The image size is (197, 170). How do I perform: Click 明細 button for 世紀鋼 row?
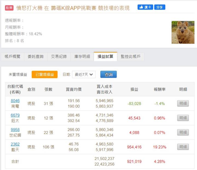point(183,132)
